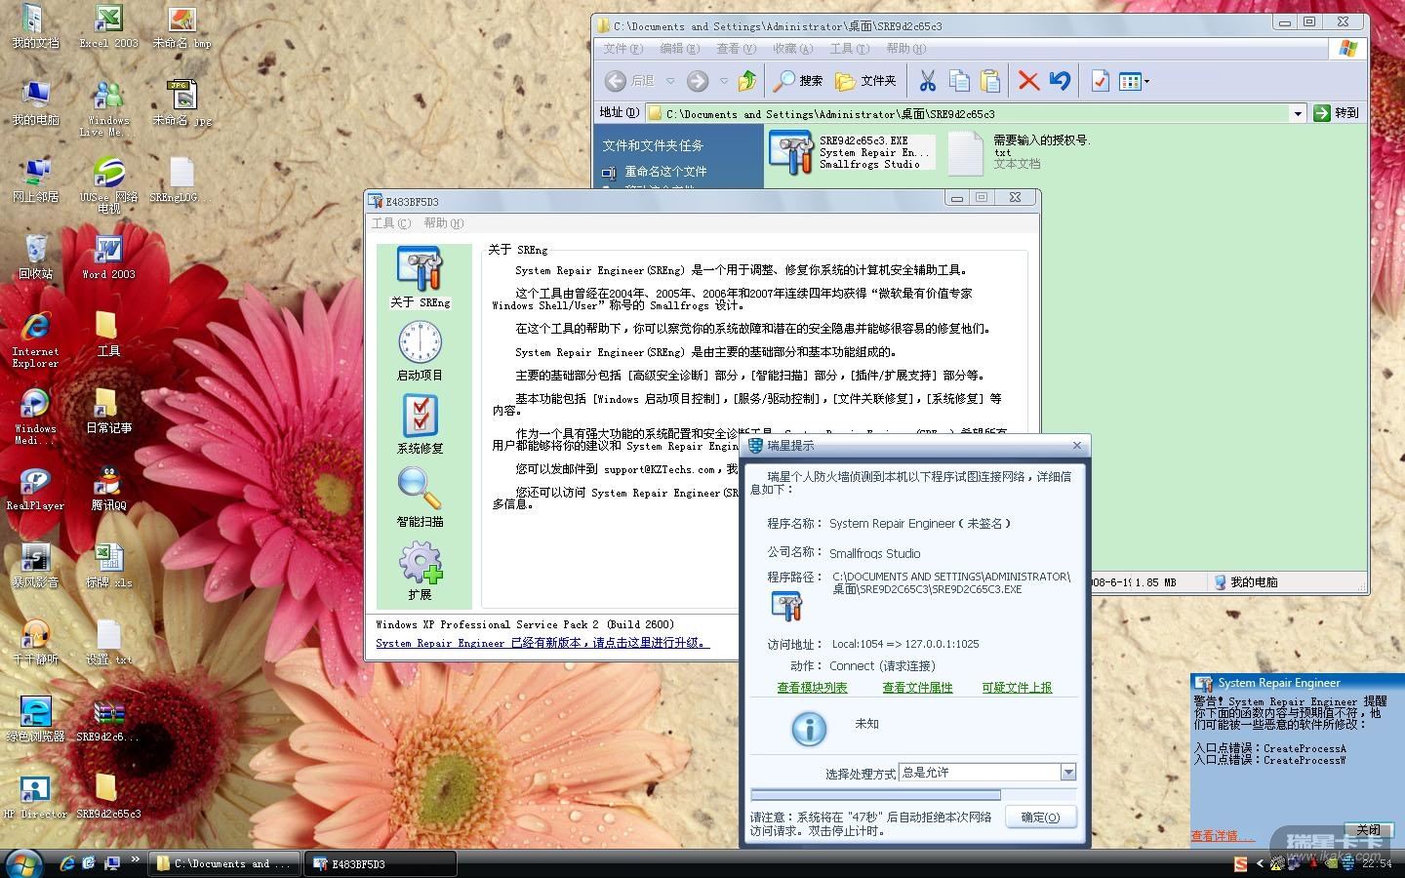The image size is (1405, 878).
Task: Expand hidden system tray icons arrow
Action: point(1260,863)
